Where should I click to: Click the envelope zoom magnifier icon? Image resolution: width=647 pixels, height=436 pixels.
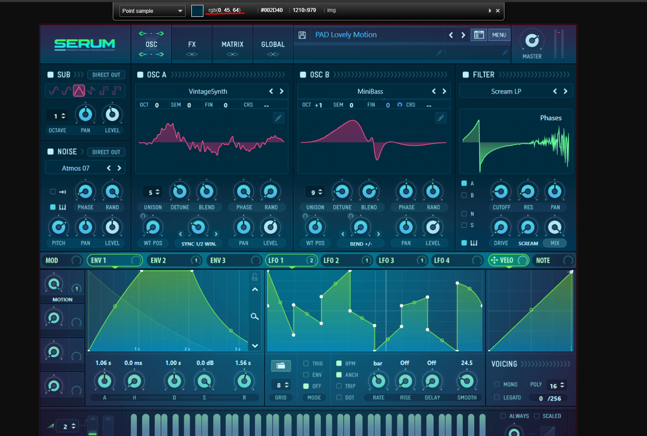[255, 316]
